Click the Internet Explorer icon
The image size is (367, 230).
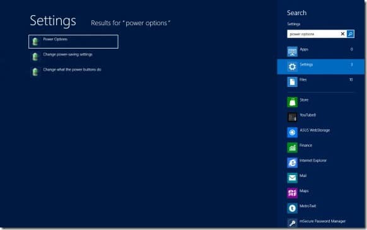click(293, 163)
